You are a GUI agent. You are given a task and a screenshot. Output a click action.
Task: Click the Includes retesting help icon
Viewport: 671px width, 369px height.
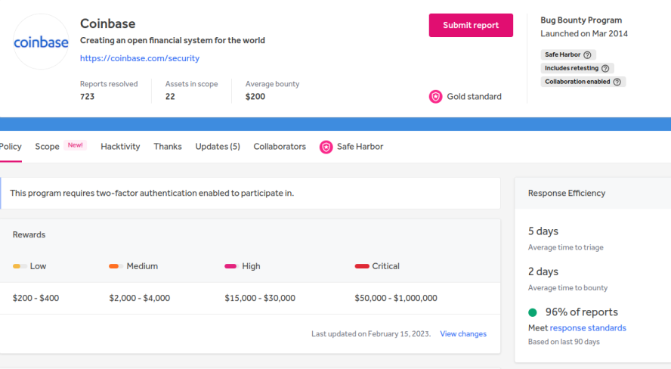605,68
